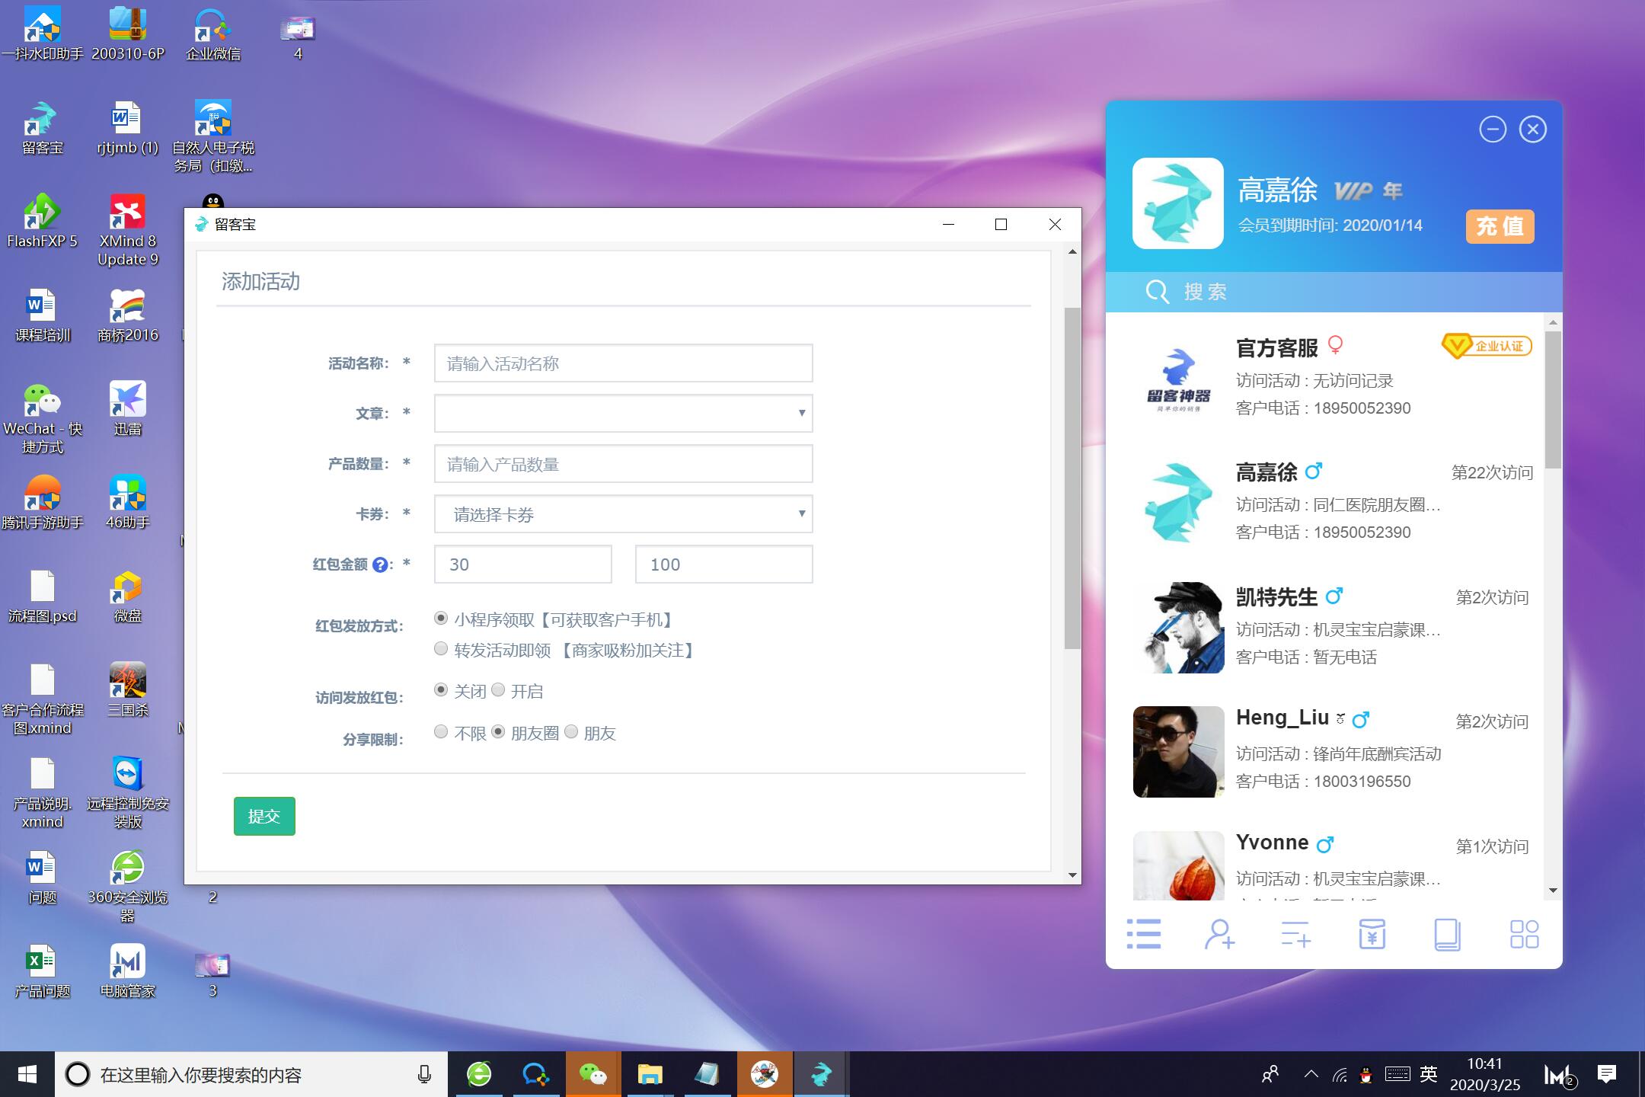Screen dimensions: 1645x1097
Task: Open 三国杀 desktop icon
Action: (128, 690)
